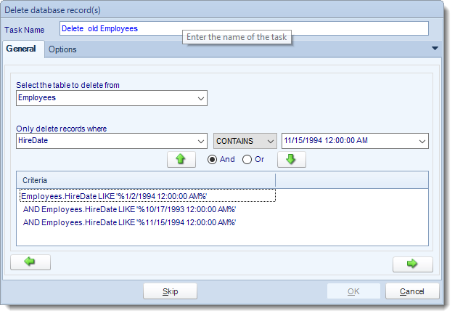Click the green left arrow back button

tap(30, 262)
